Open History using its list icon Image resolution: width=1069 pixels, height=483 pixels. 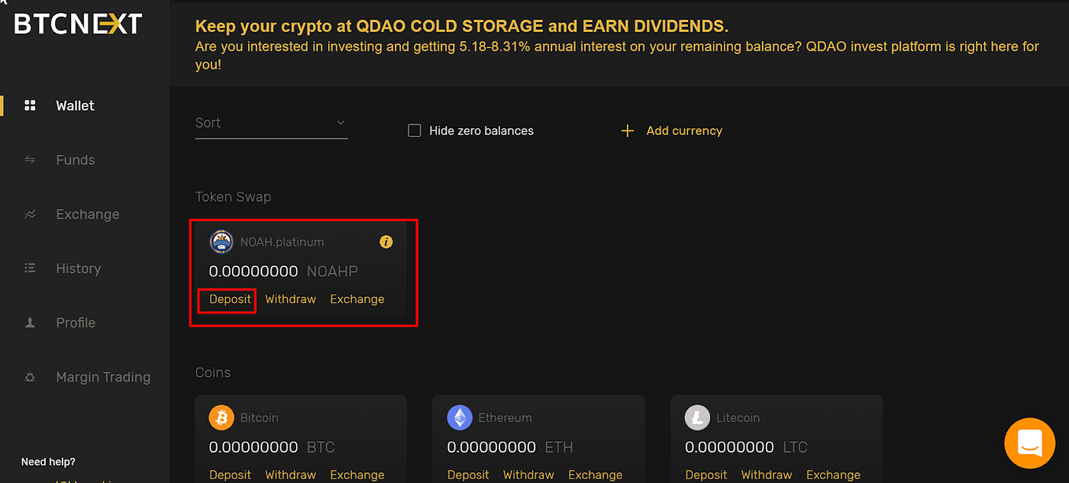(x=29, y=268)
